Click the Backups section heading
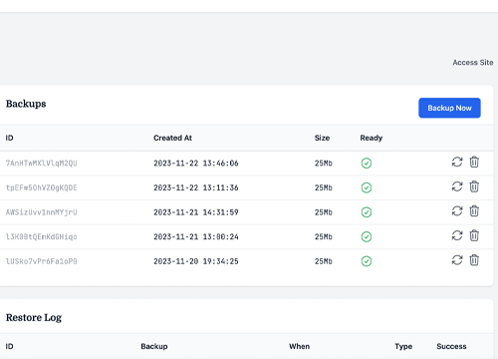This screenshot has height=359, width=498. tap(26, 104)
